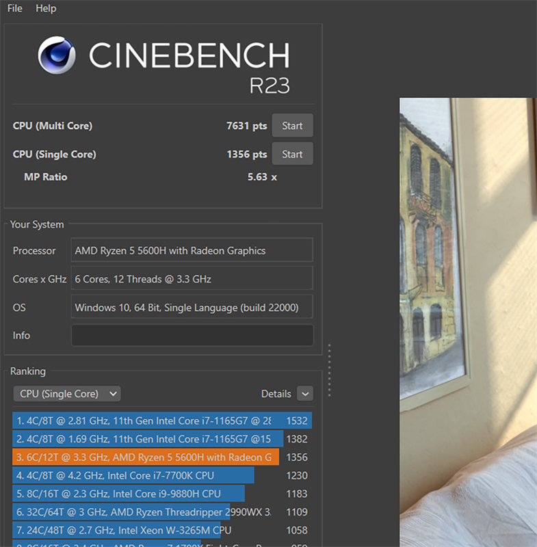537x547 pixels.
Task: Select ranking row 5 Core i9-9880H
Action: (x=162, y=494)
